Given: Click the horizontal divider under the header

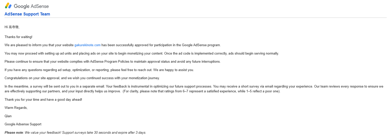Looking at the screenshot, I should [x=196, y=18].
